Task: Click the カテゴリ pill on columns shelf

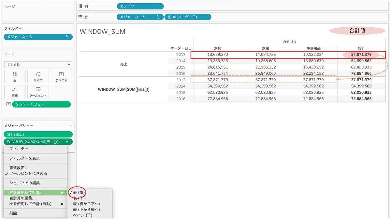Action: 140,6
